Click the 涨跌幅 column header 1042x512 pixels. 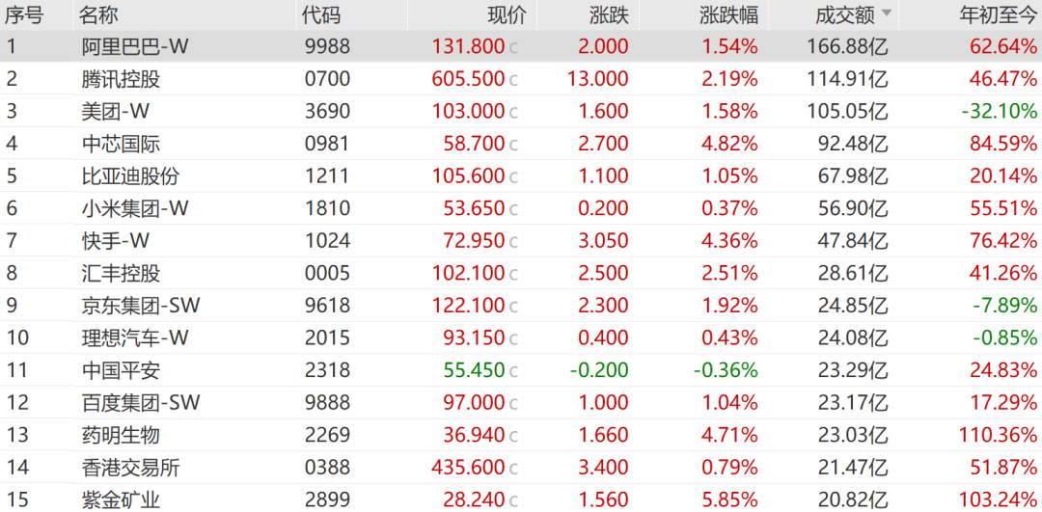(x=728, y=14)
